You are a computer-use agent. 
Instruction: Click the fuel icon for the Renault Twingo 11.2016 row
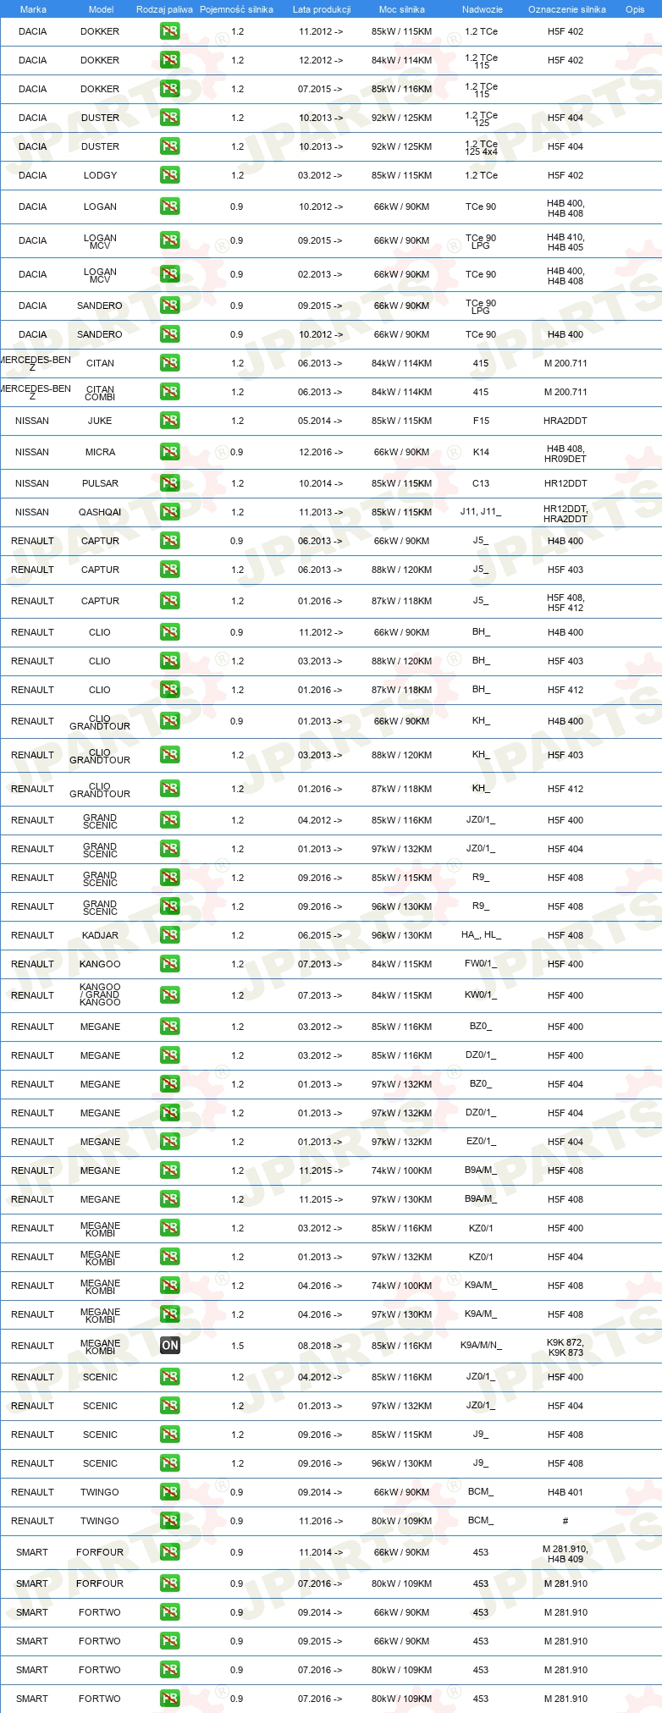[170, 1521]
